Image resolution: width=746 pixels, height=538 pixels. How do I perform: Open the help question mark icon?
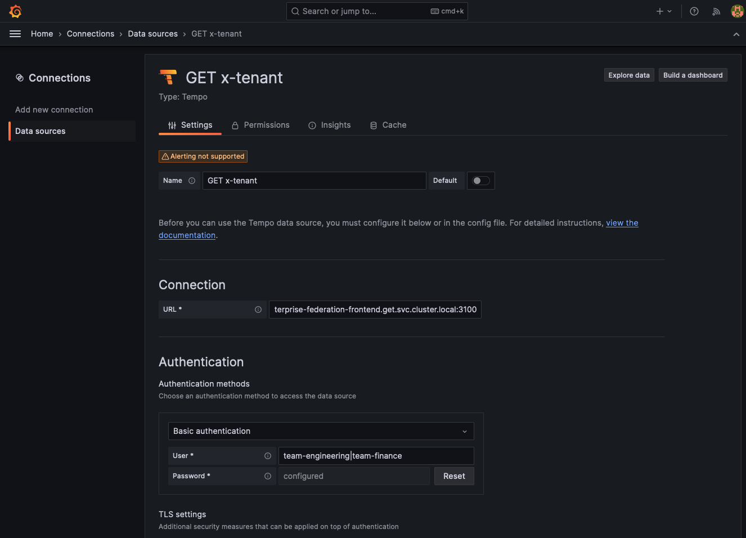pos(694,11)
